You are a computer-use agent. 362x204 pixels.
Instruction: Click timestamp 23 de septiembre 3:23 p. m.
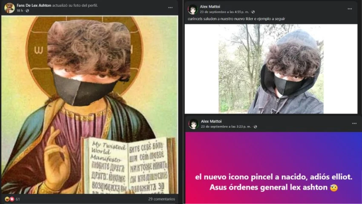pos(226,127)
